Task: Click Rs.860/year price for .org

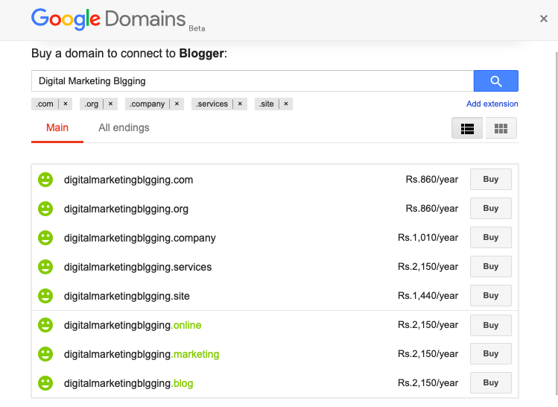Action: (x=431, y=208)
